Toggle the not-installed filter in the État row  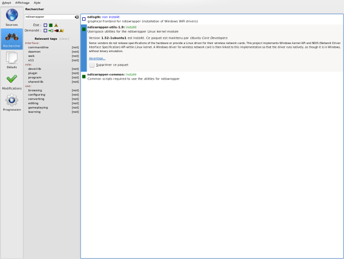45,25
